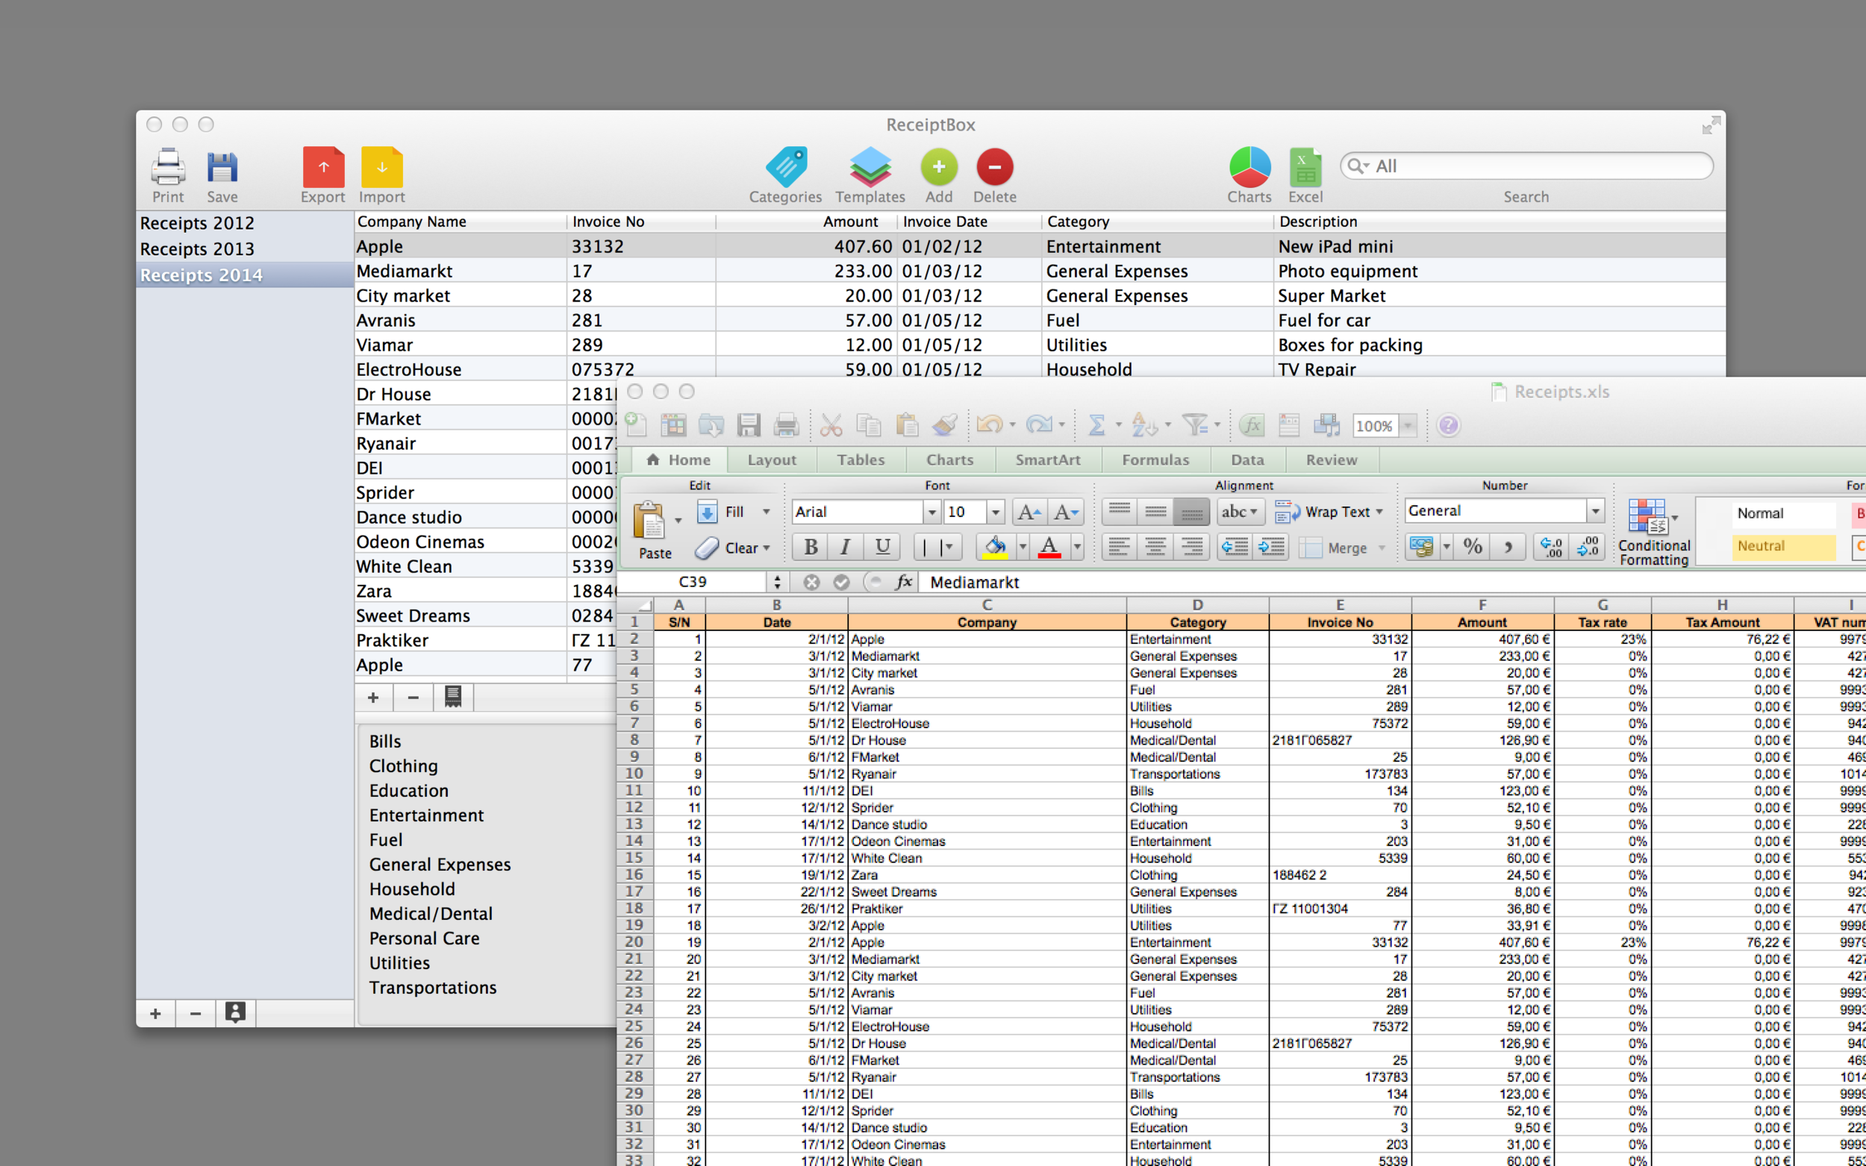The width and height of the screenshot is (1866, 1166).
Task: Open the Charts pie icon
Action: point(1249,166)
